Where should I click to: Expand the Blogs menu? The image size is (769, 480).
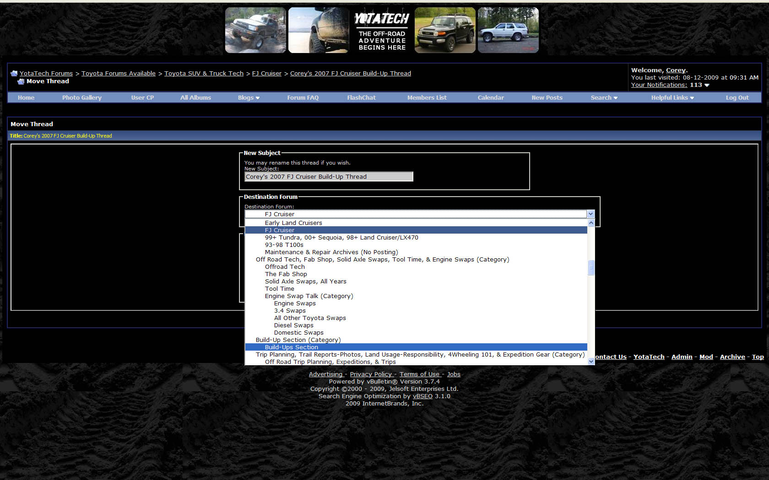tap(249, 98)
